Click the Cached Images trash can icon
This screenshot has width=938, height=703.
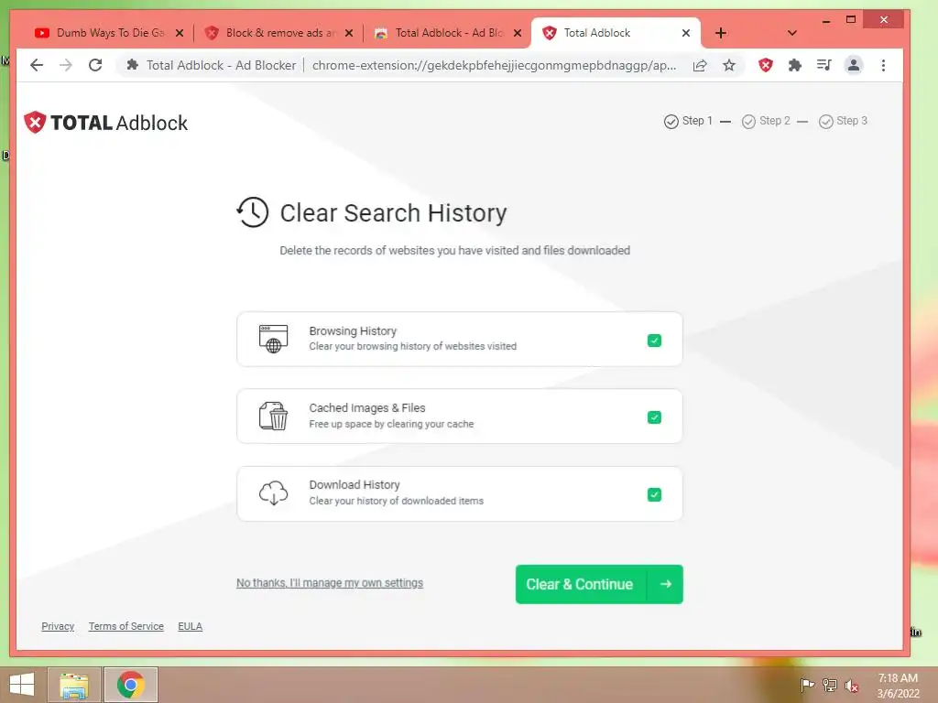273,416
